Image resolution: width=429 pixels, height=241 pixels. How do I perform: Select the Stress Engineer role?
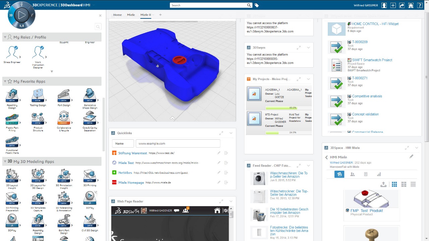click(12, 53)
